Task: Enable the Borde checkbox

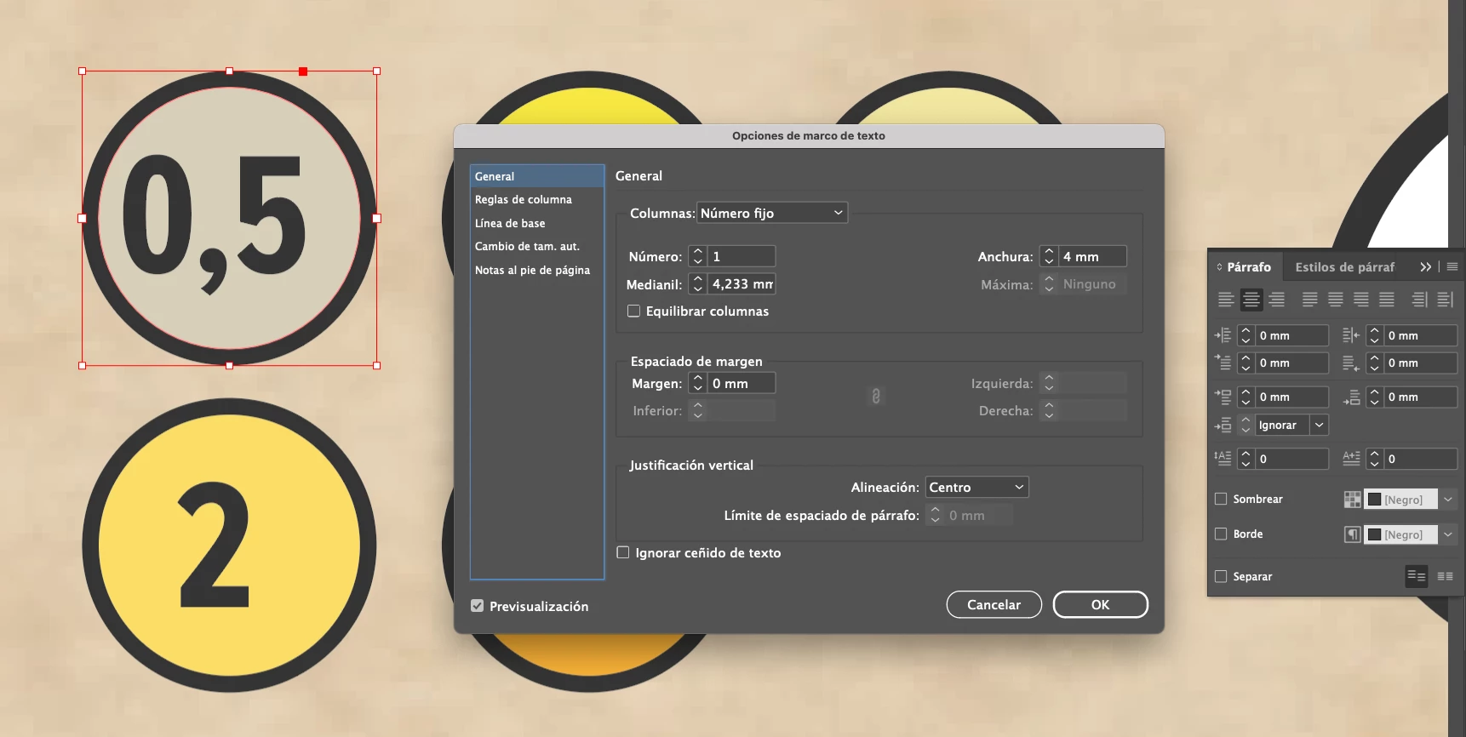Action: pyautogui.click(x=1221, y=534)
